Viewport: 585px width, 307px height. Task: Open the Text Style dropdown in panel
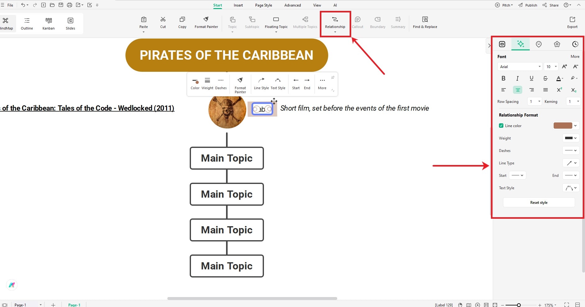(571, 188)
